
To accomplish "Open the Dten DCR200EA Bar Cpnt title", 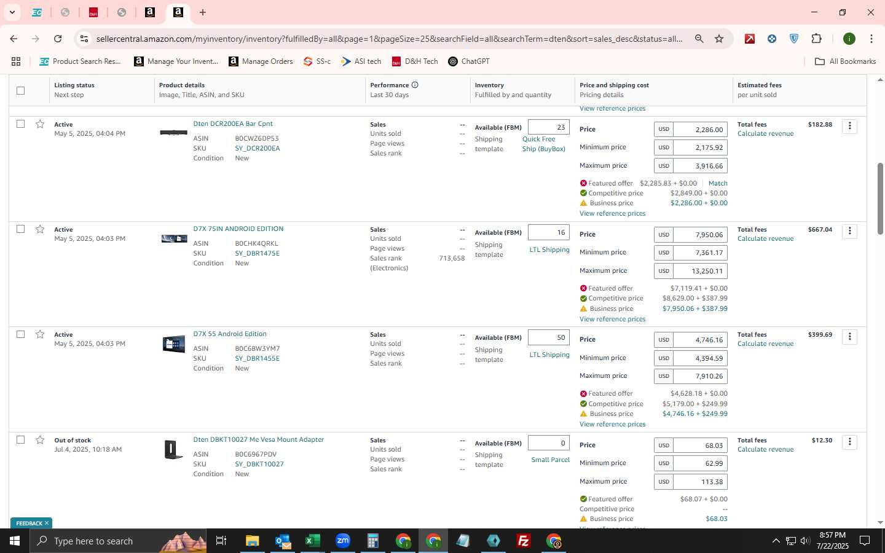I will 233,124.
